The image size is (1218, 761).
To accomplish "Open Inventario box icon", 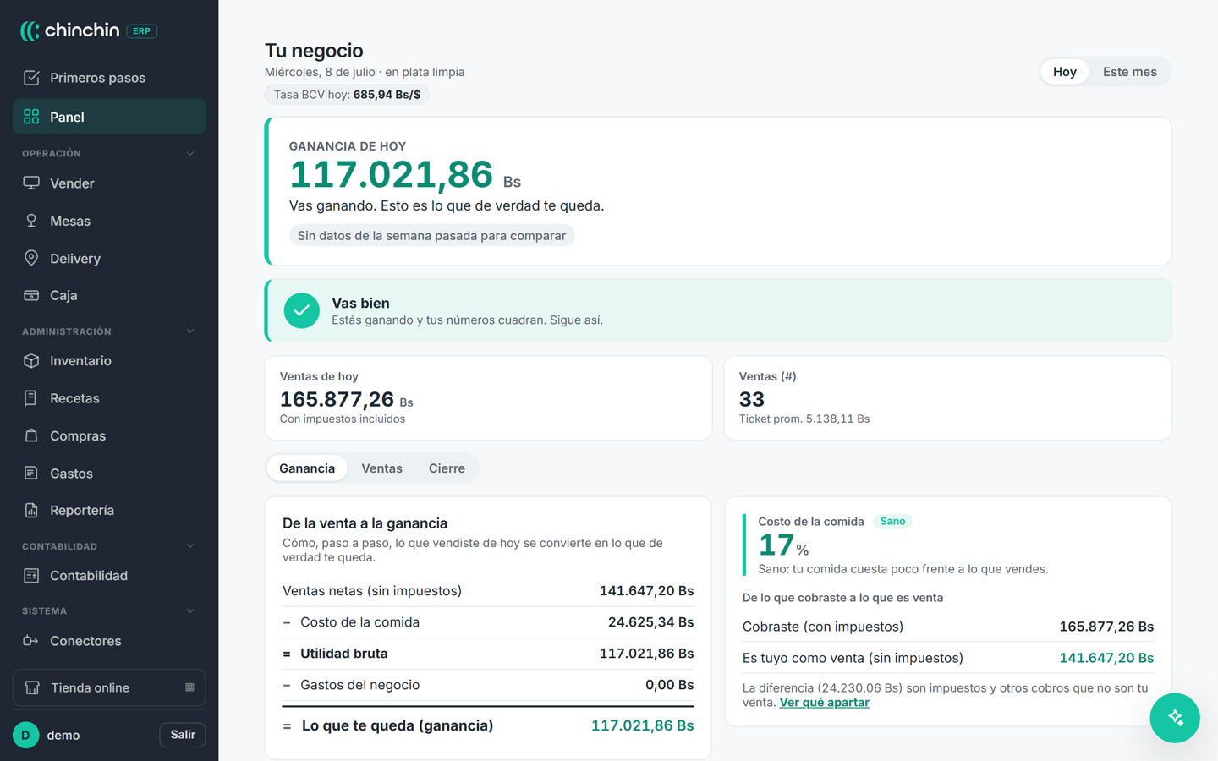I will point(31,360).
